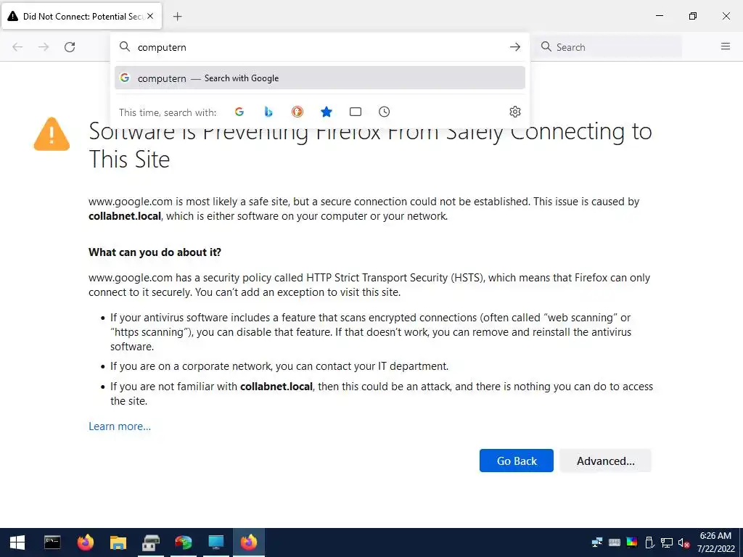Reload the page with the refresh icon
Screen dimensions: 743x557
click(x=70, y=47)
